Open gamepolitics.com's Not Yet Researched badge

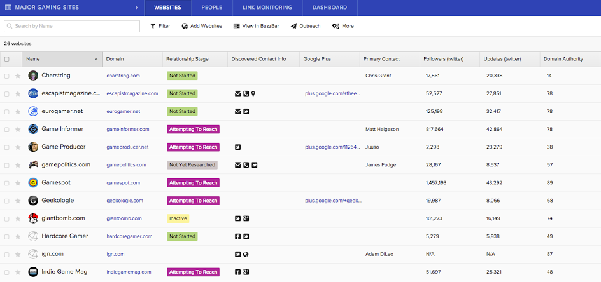point(192,165)
